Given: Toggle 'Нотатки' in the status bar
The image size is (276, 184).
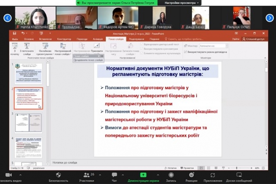Looking at the screenshot, I should tap(170, 168).
